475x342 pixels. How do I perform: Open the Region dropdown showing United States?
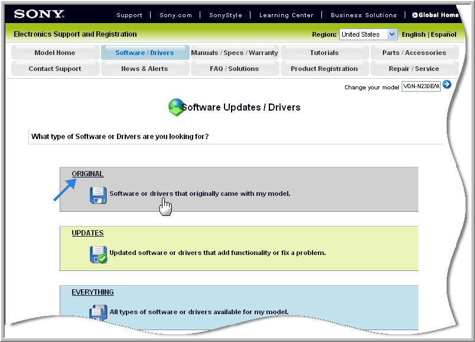point(368,34)
